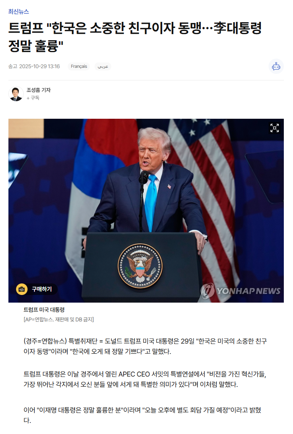Open reporter 조성흠's profile avatar

click(x=16, y=94)
